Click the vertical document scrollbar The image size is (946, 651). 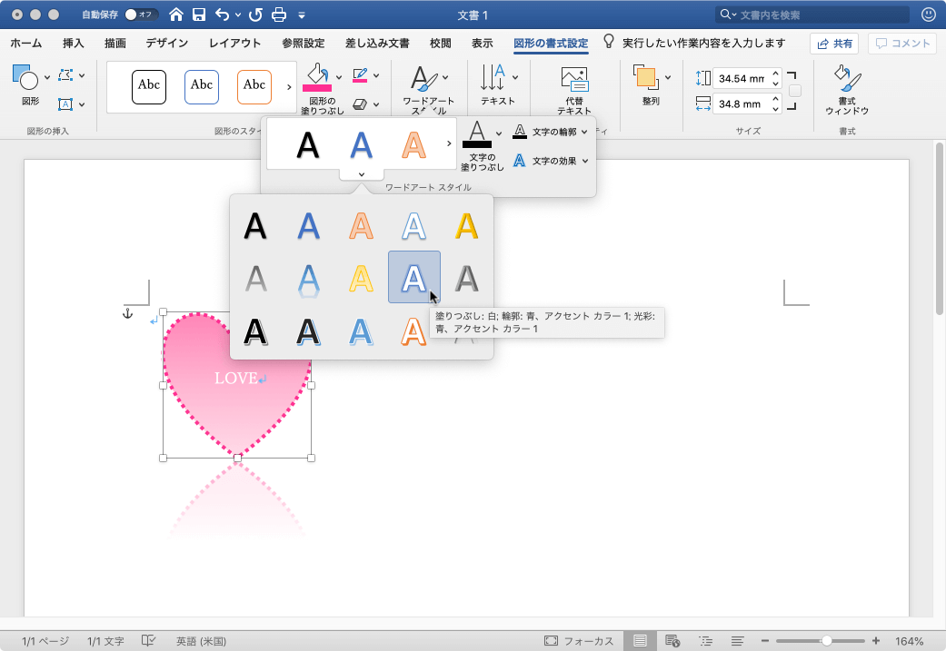point(939,228)
